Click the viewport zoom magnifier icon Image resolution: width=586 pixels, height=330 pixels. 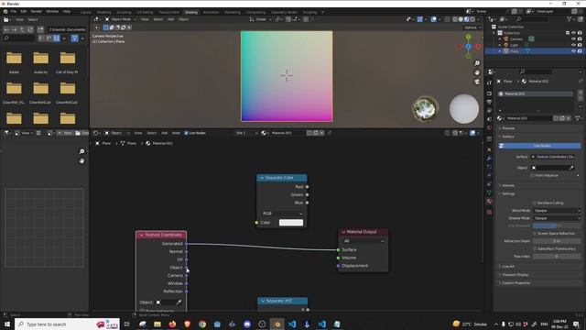(477, 63)
